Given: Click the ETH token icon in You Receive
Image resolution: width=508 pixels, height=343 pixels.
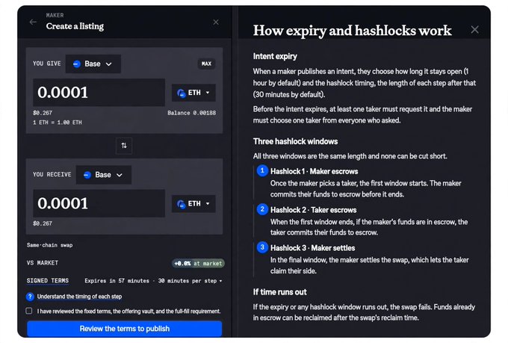Looking at the screenshot, I should [x=181, y=204].
